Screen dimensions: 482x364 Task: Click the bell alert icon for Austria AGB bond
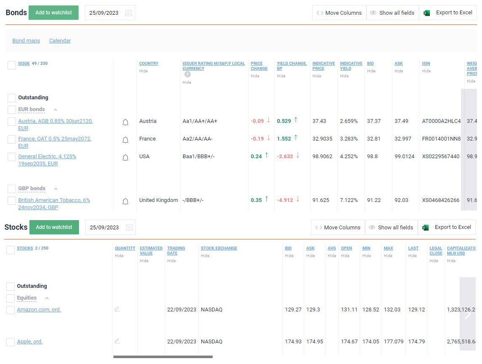coord(125,122)
